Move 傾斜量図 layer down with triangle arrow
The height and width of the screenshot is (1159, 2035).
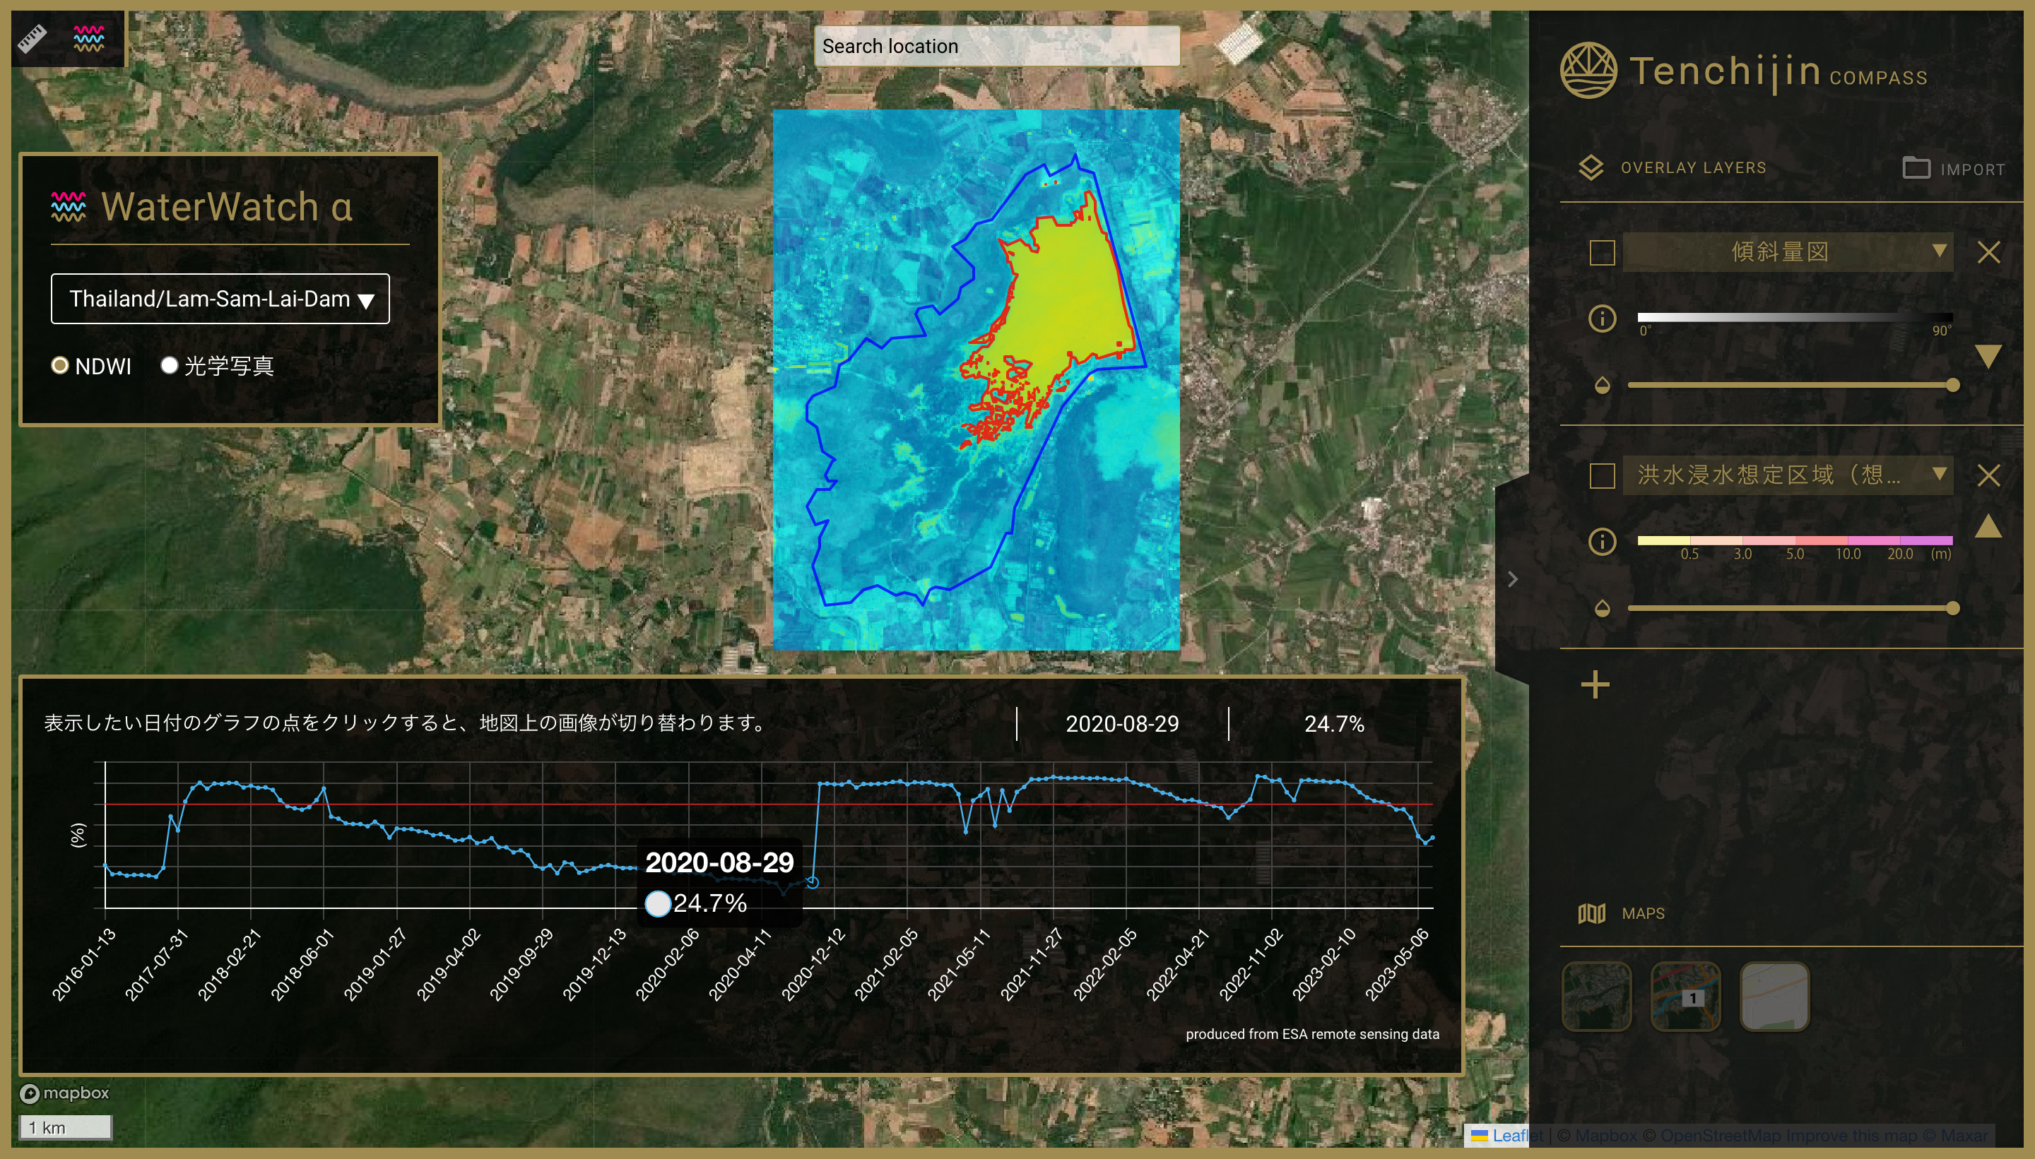click(x=1988, y=356)
